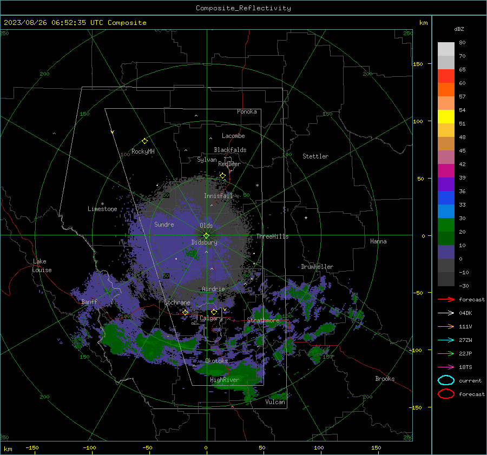
Task: Click the Brooks city label
Action: point(385,379)
